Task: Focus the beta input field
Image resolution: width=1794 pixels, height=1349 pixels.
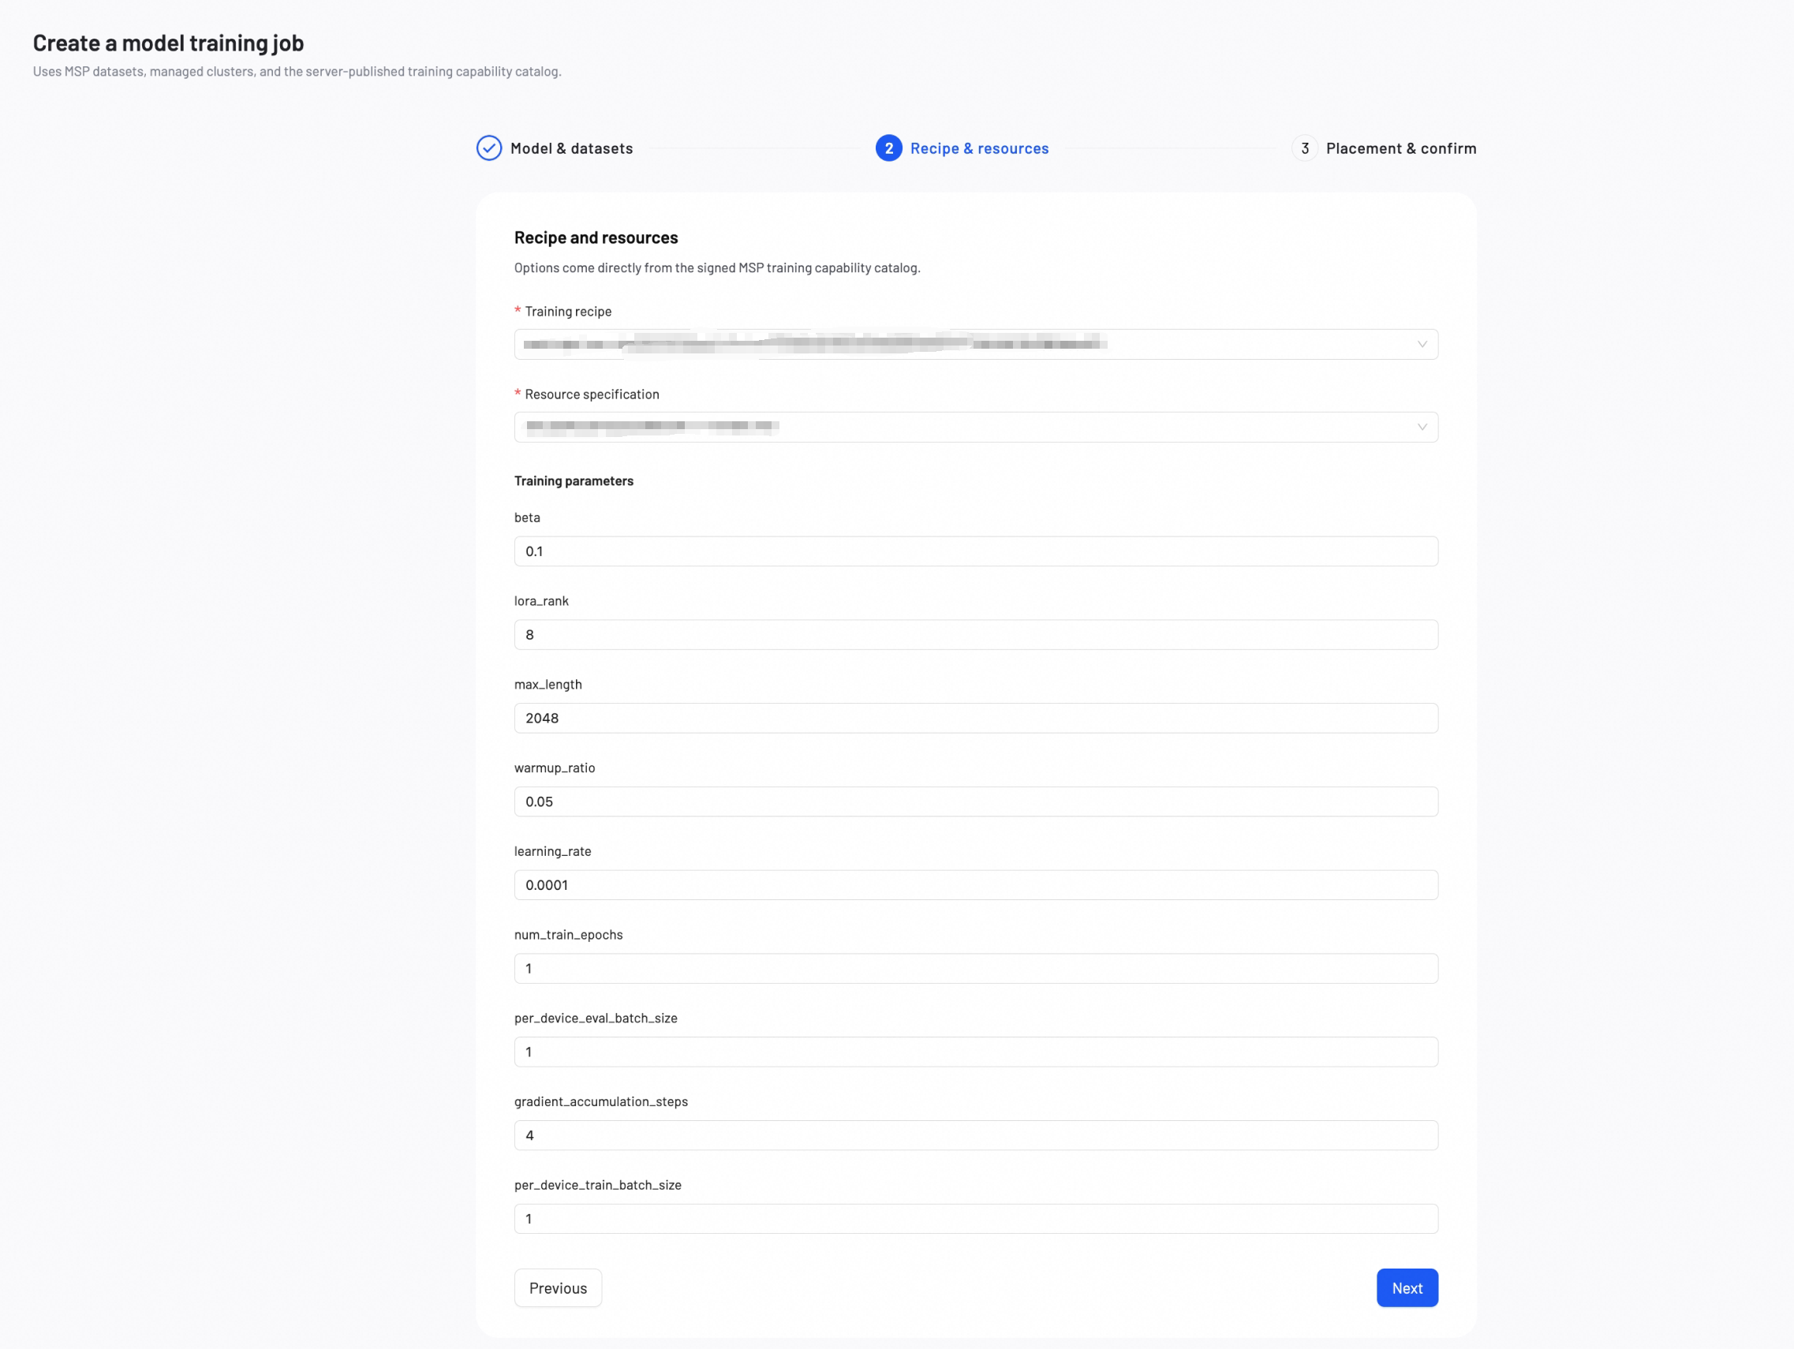Action: click(976, 551)
